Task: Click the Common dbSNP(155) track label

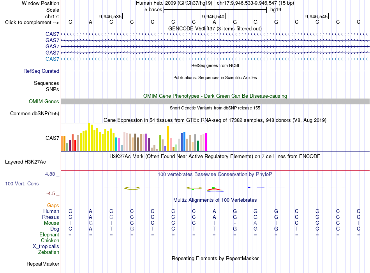Action: (35, 113)
